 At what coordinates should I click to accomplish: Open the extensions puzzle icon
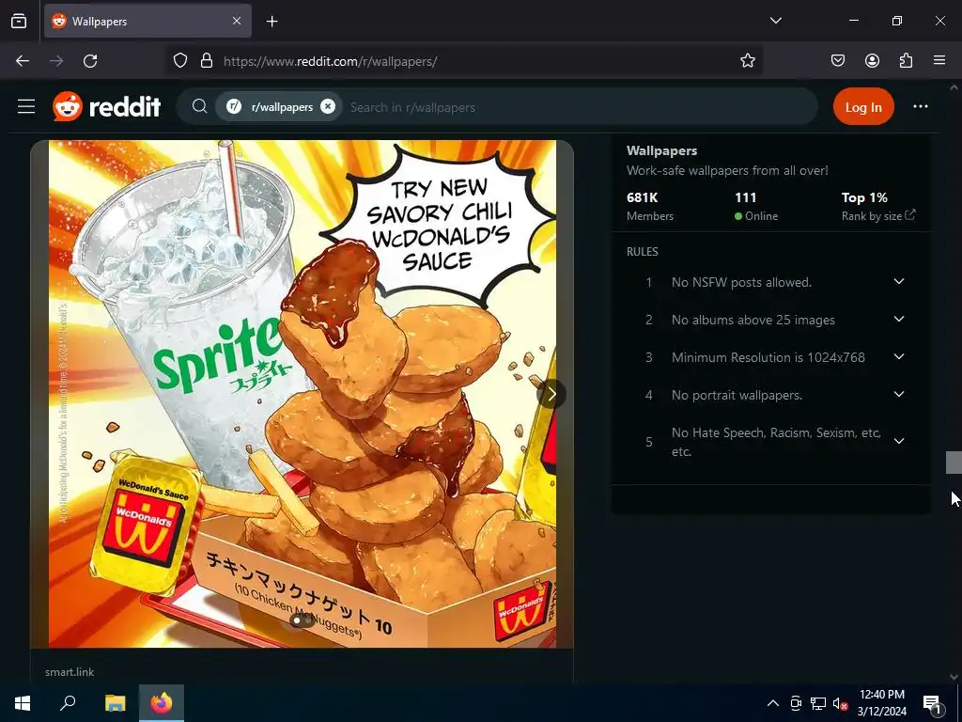click(x=906, y=61)
